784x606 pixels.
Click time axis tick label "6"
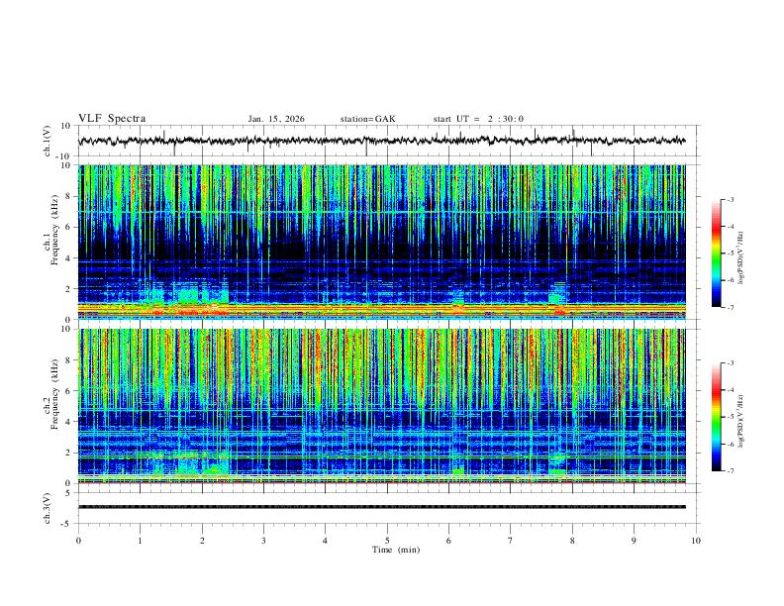pyautogui.click(x=448, y=541)
